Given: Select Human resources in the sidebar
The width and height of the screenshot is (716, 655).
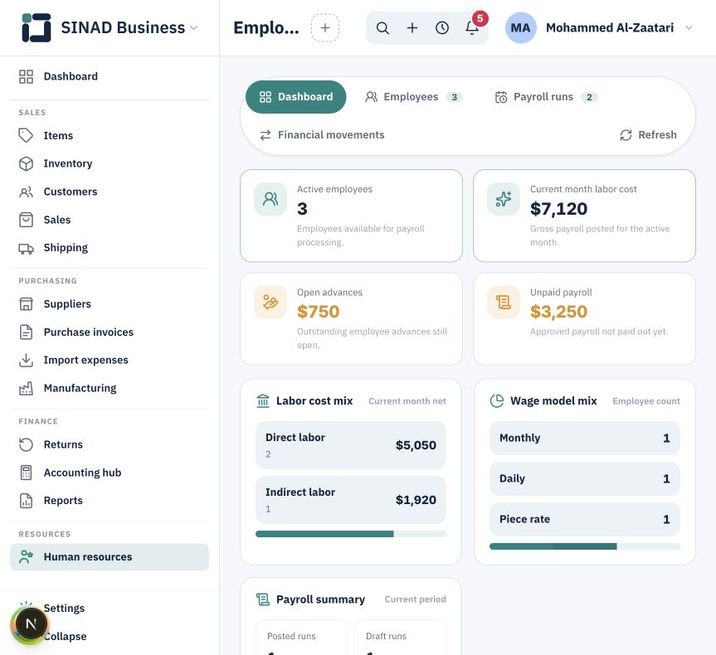Looking at the screenshot, I should click(x=110, y=557).
